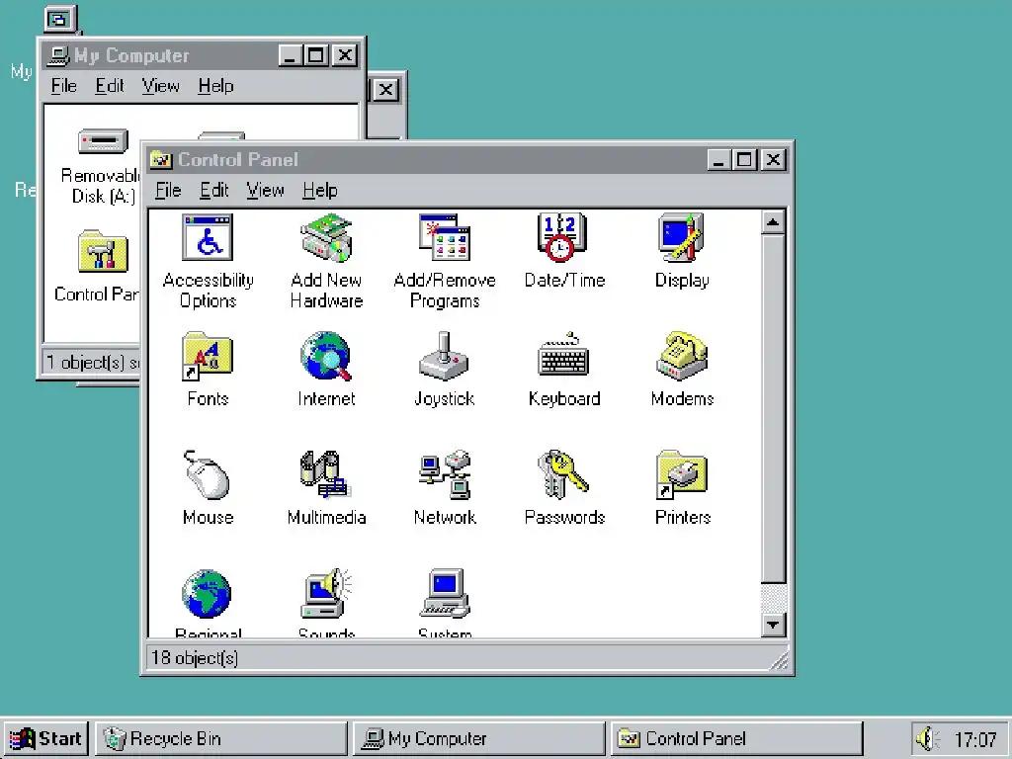This screenshot has height=759, width=1012.
Task: Click the scroll down arrow in Control Panel
Action: [773, 625]
